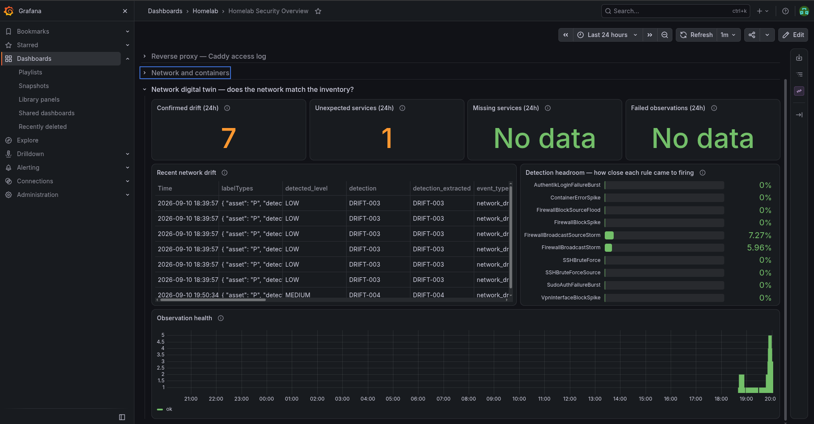This screenshot has height=424, width=814.
Task: Click the share dashboard icon
Action: click(x=752, y=35)
